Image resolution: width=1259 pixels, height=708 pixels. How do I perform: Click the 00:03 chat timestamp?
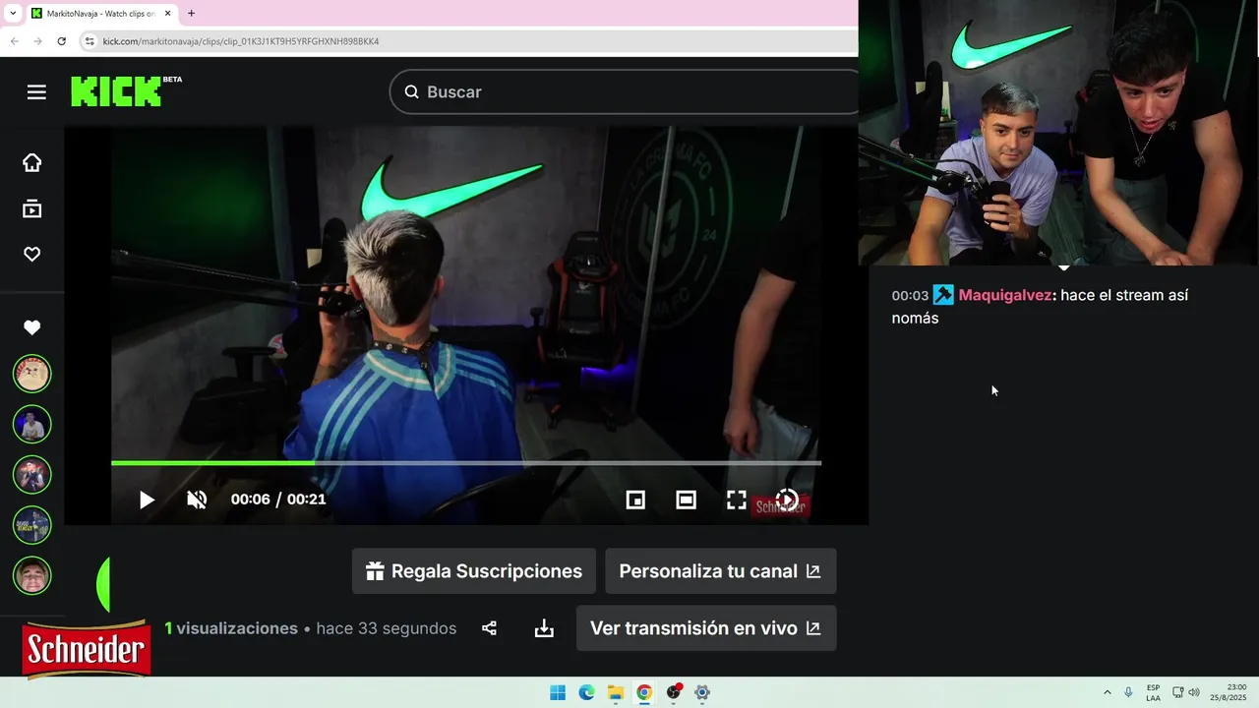pos(910,295)
